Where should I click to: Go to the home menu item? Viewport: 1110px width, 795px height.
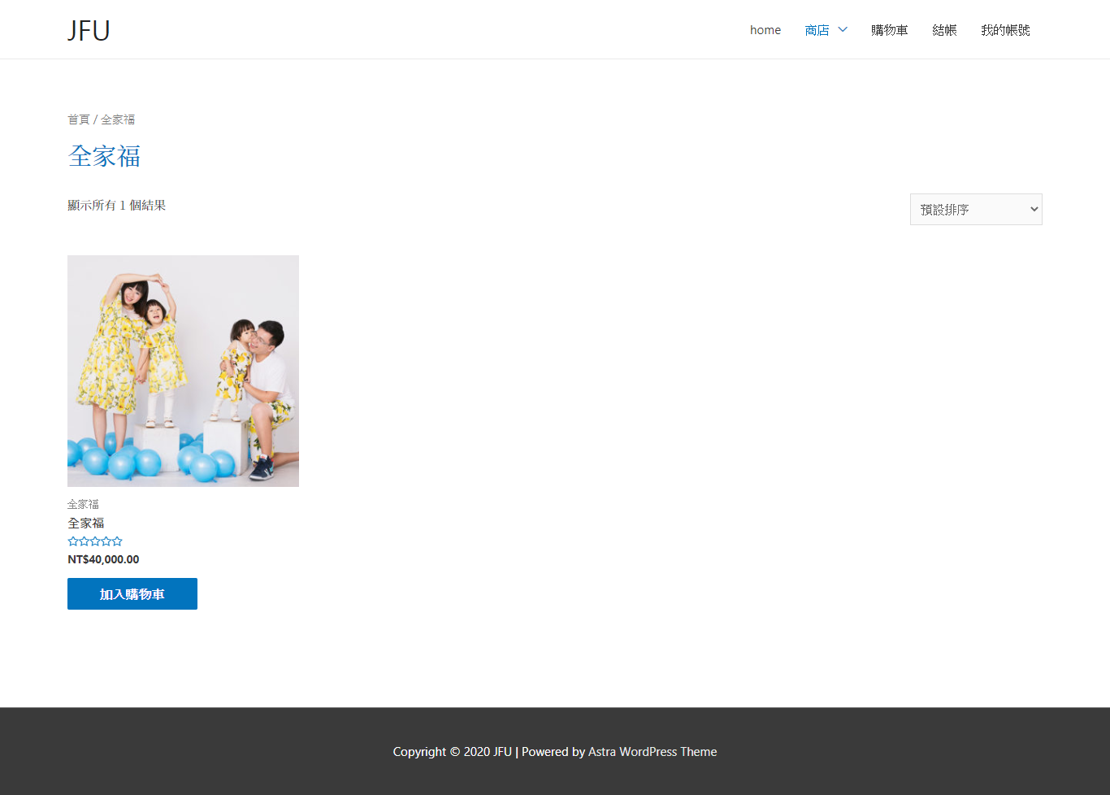point(765,30)
